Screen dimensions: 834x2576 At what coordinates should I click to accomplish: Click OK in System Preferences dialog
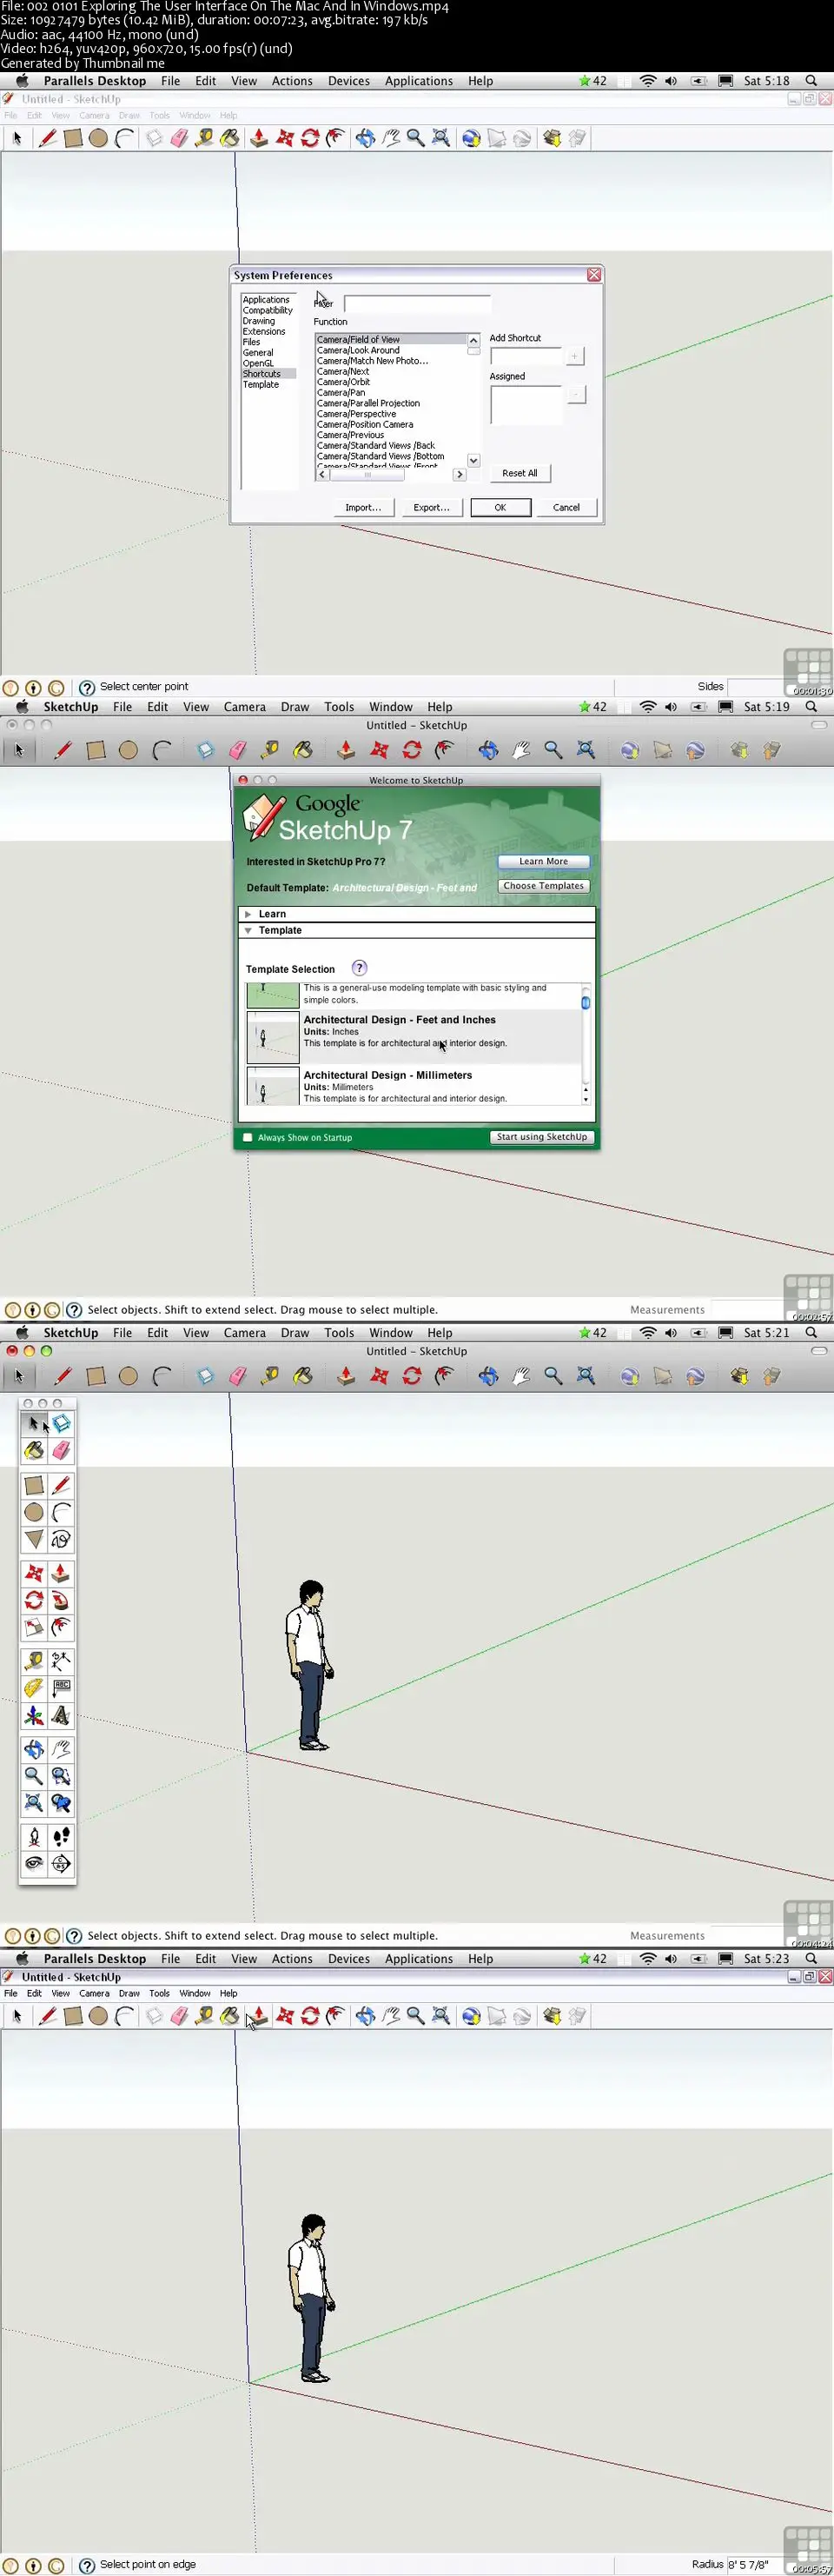500,508
